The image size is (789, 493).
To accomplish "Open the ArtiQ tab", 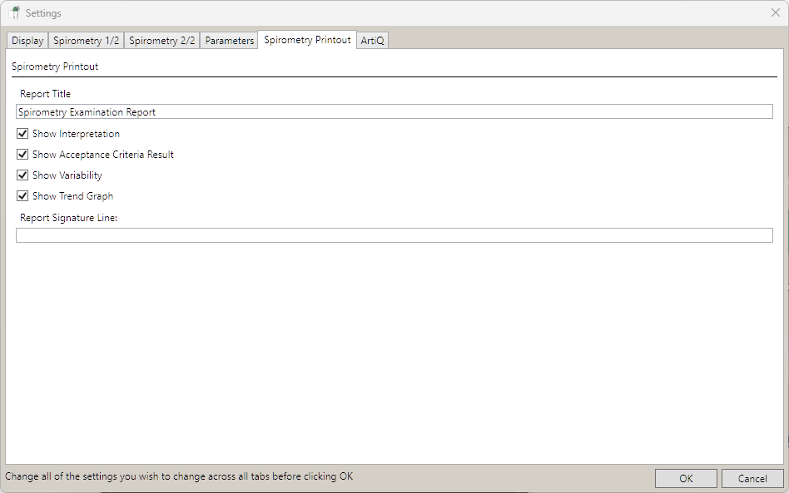I will (373, 41).
